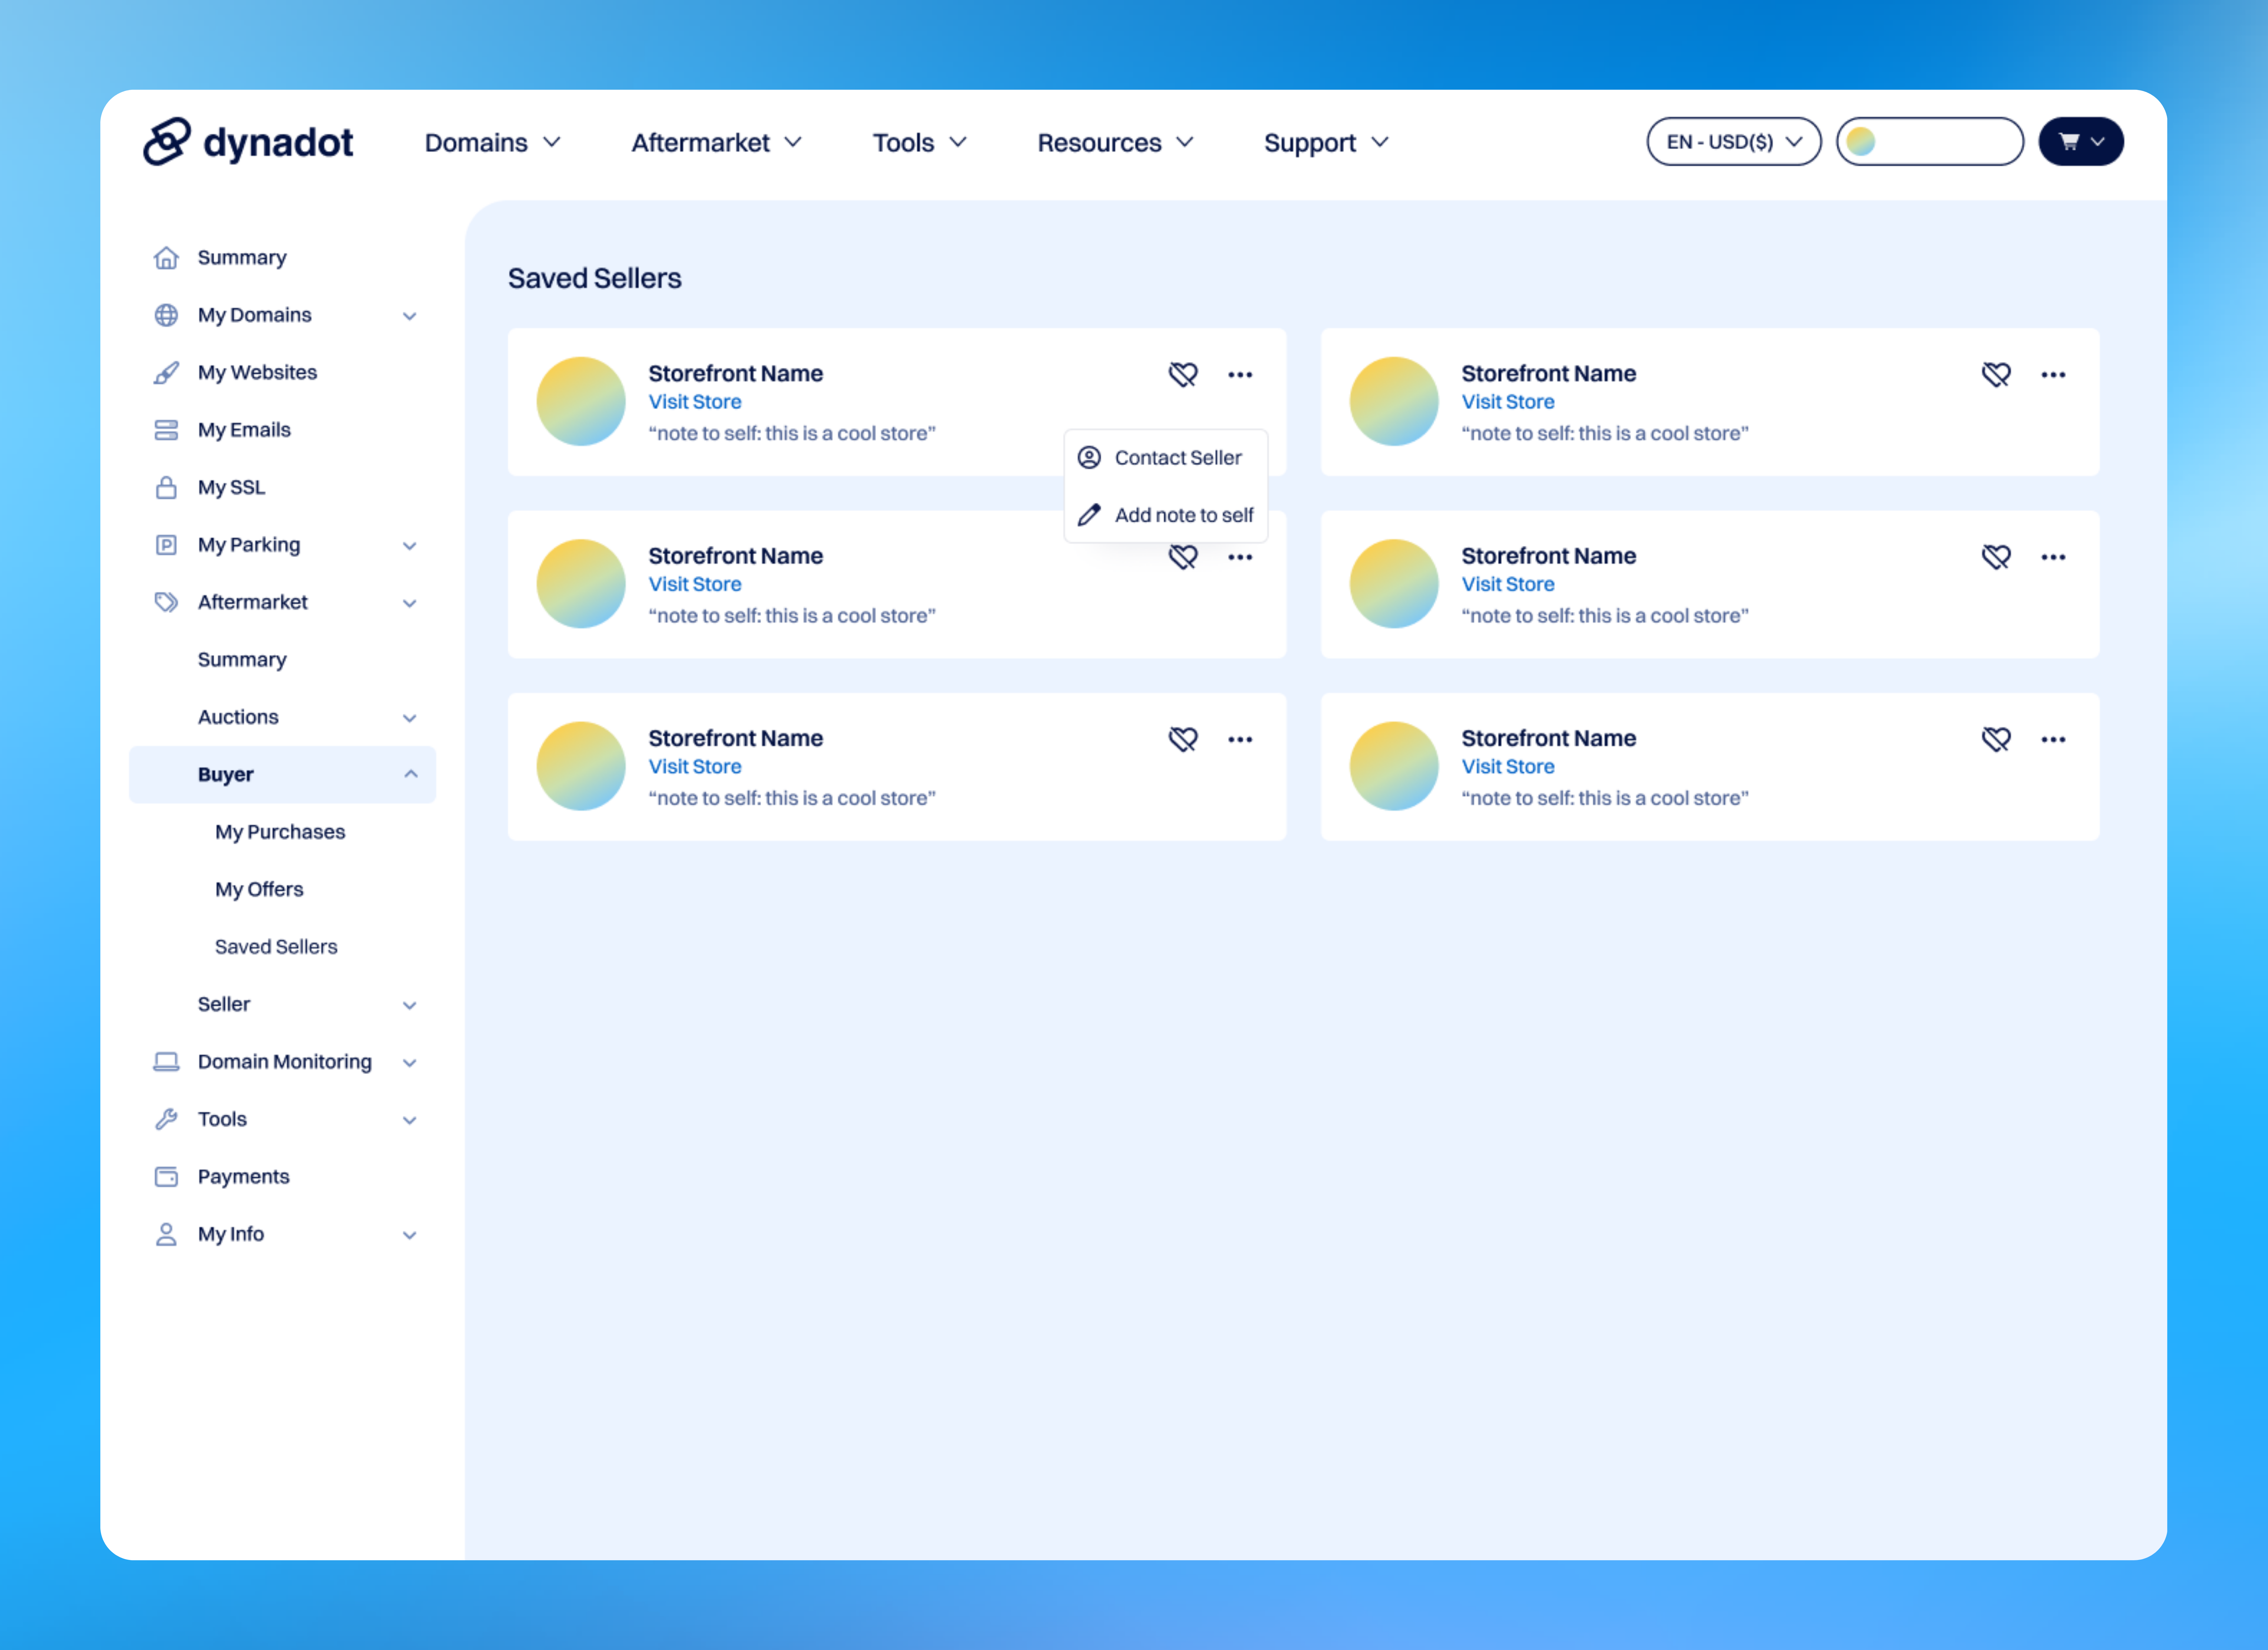This screenshot has height=1650, width=2268.
Task: Click Visit Store on the bottom-left card
Action: pos(695,767)
